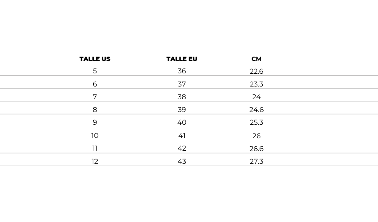Select US size 10 cell

point(95,136)
